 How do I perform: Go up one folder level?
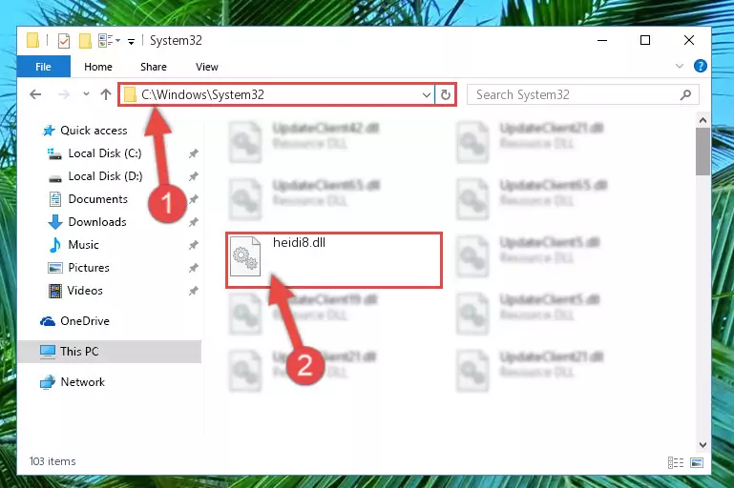106,95
